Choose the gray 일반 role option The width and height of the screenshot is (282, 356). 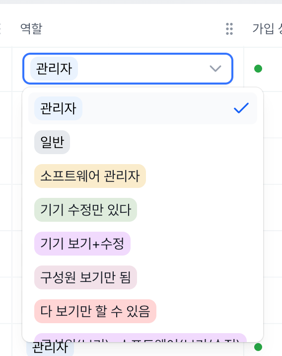pyautogui.click(x=52, y=142)
